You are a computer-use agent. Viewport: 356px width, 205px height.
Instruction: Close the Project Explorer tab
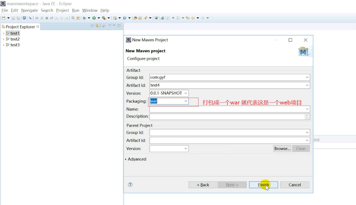[38, 27]
